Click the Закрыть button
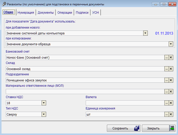Screen dimensions: 178x135 point(159,128)
